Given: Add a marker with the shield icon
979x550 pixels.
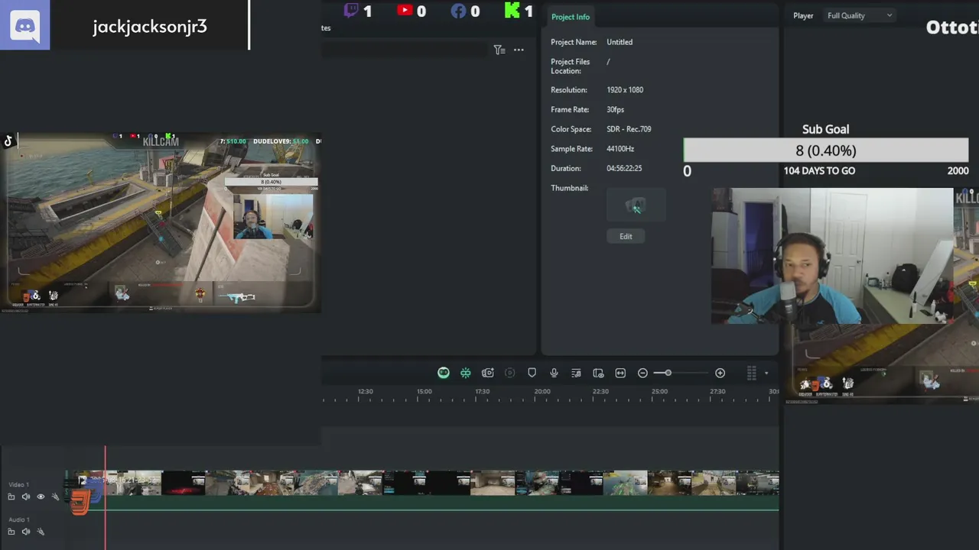Looking at the screenshot, I should click(532, 373).
